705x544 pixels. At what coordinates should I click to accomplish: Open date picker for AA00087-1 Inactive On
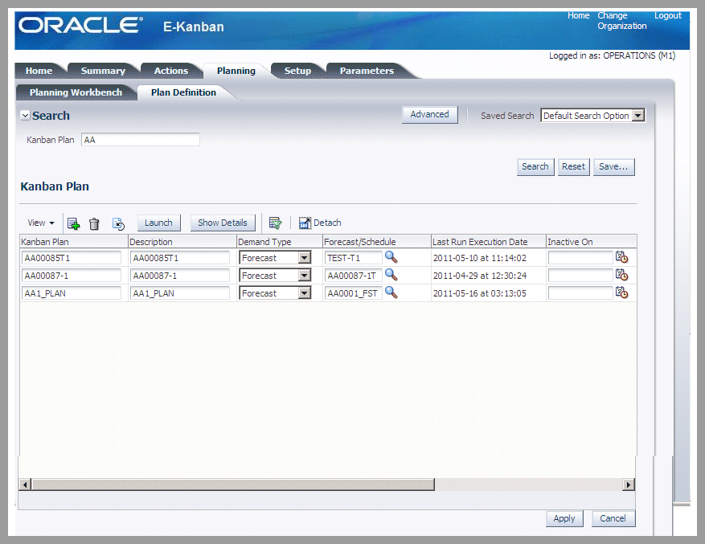coord(621,275)
